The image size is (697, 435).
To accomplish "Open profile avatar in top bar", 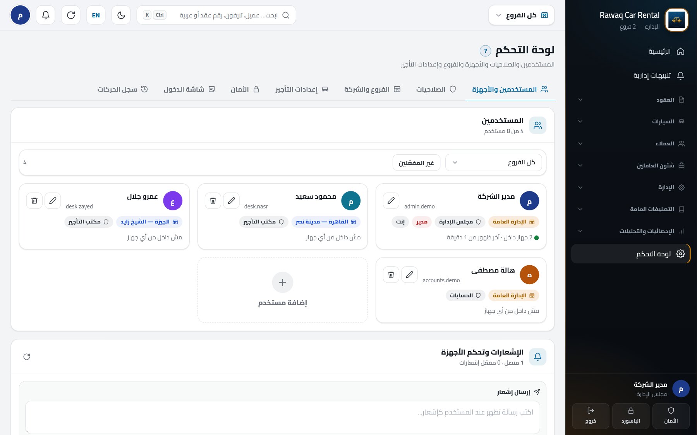I will pyautogui.click(x=20, y=15).
